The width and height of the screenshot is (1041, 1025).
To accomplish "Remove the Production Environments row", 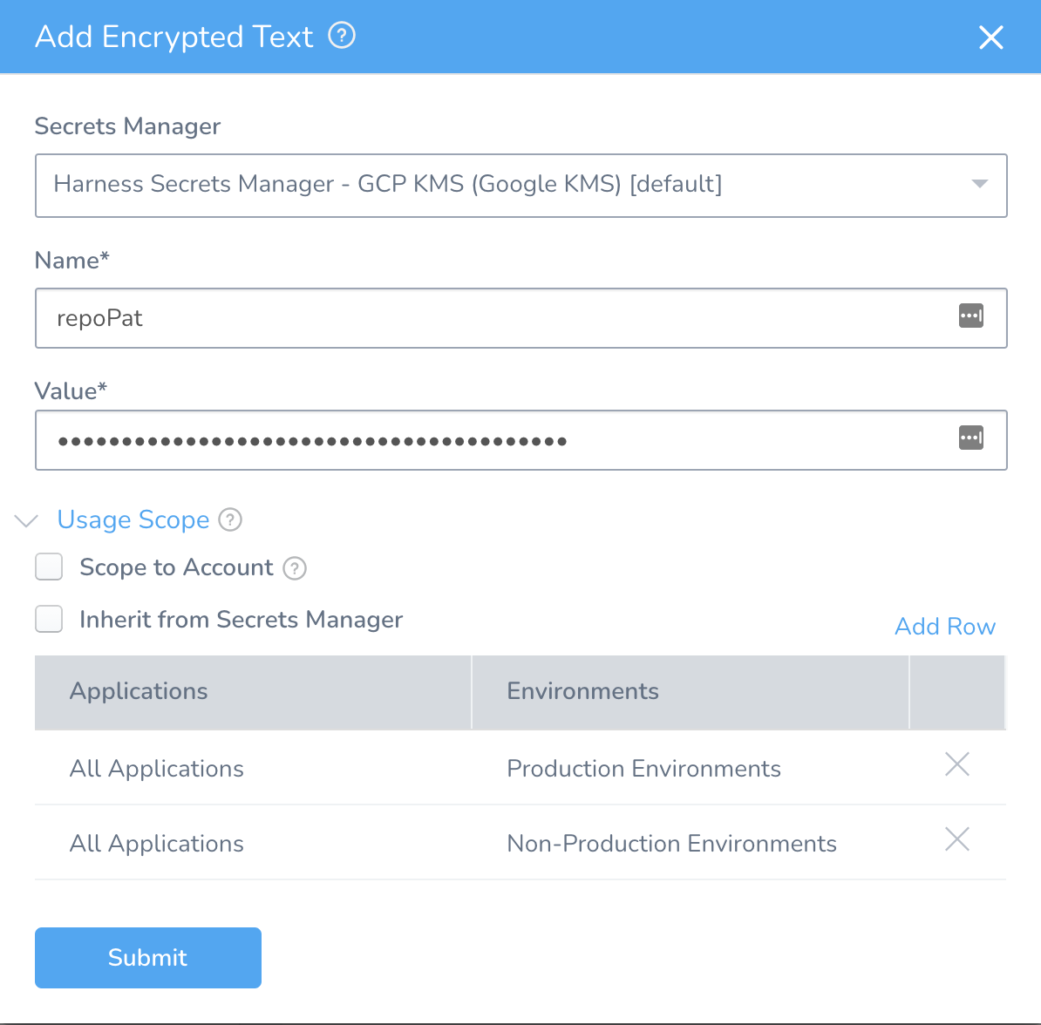I will tap(957, 765).
